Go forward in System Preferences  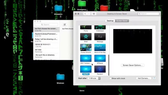pyautogui.click(x=89, y=14)
